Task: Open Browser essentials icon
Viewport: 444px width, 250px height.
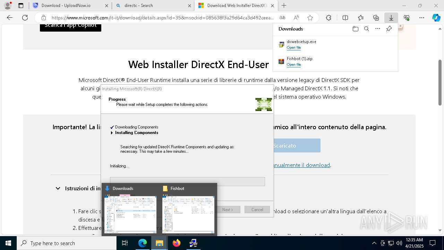Action: coord(407,18)
